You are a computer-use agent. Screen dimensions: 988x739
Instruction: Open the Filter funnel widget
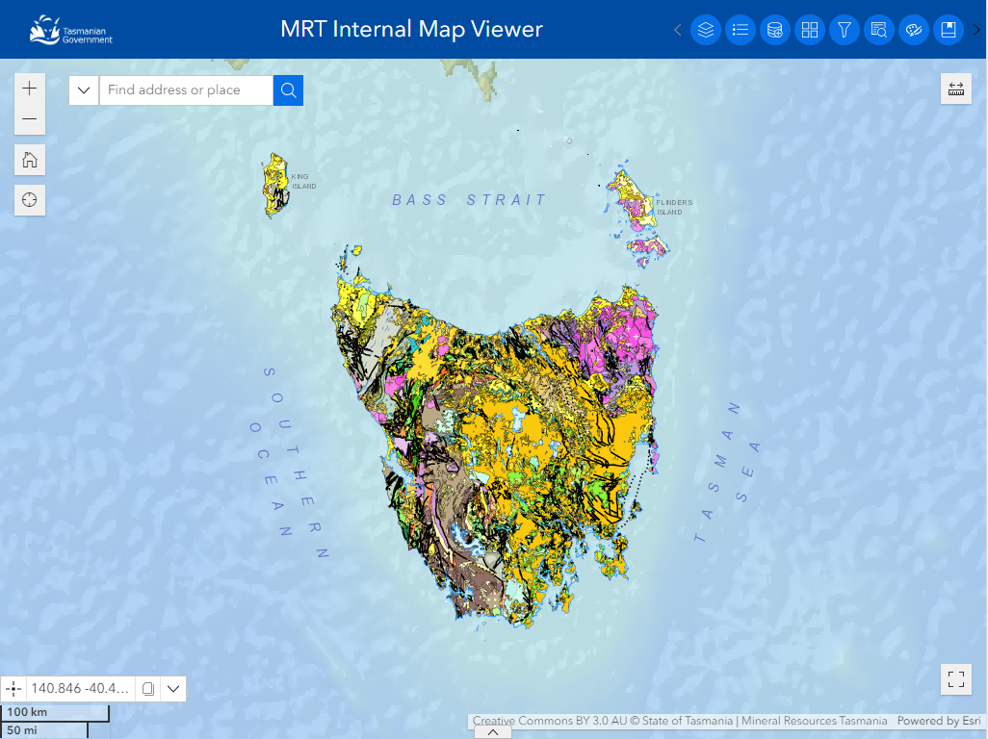pos(845,30)
